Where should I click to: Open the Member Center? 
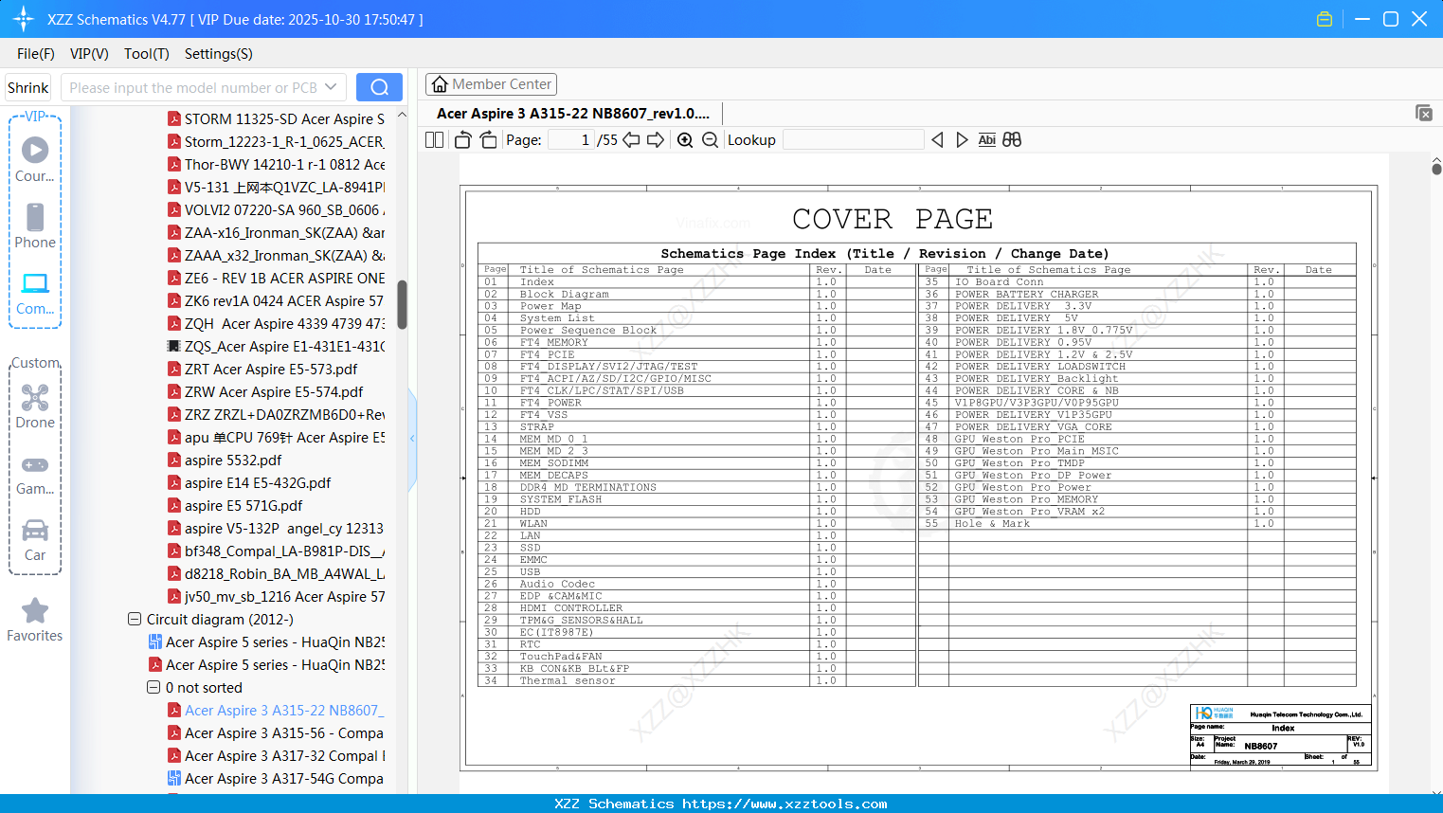point(491,84)
